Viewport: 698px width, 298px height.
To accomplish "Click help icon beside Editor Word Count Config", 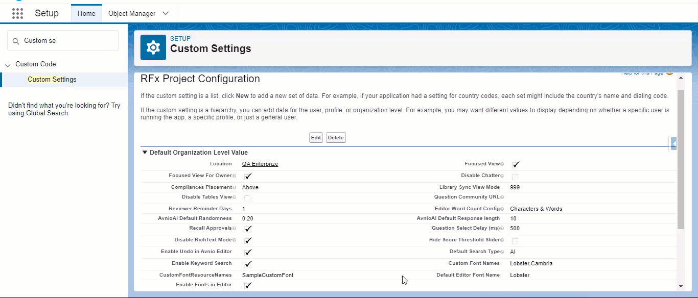I will (502, 209).
